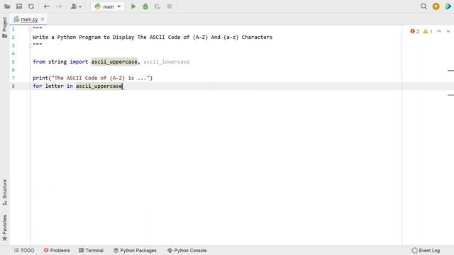
Task: Open the Structure side panel
Action: pyautogui.click(x=5, y=192)
